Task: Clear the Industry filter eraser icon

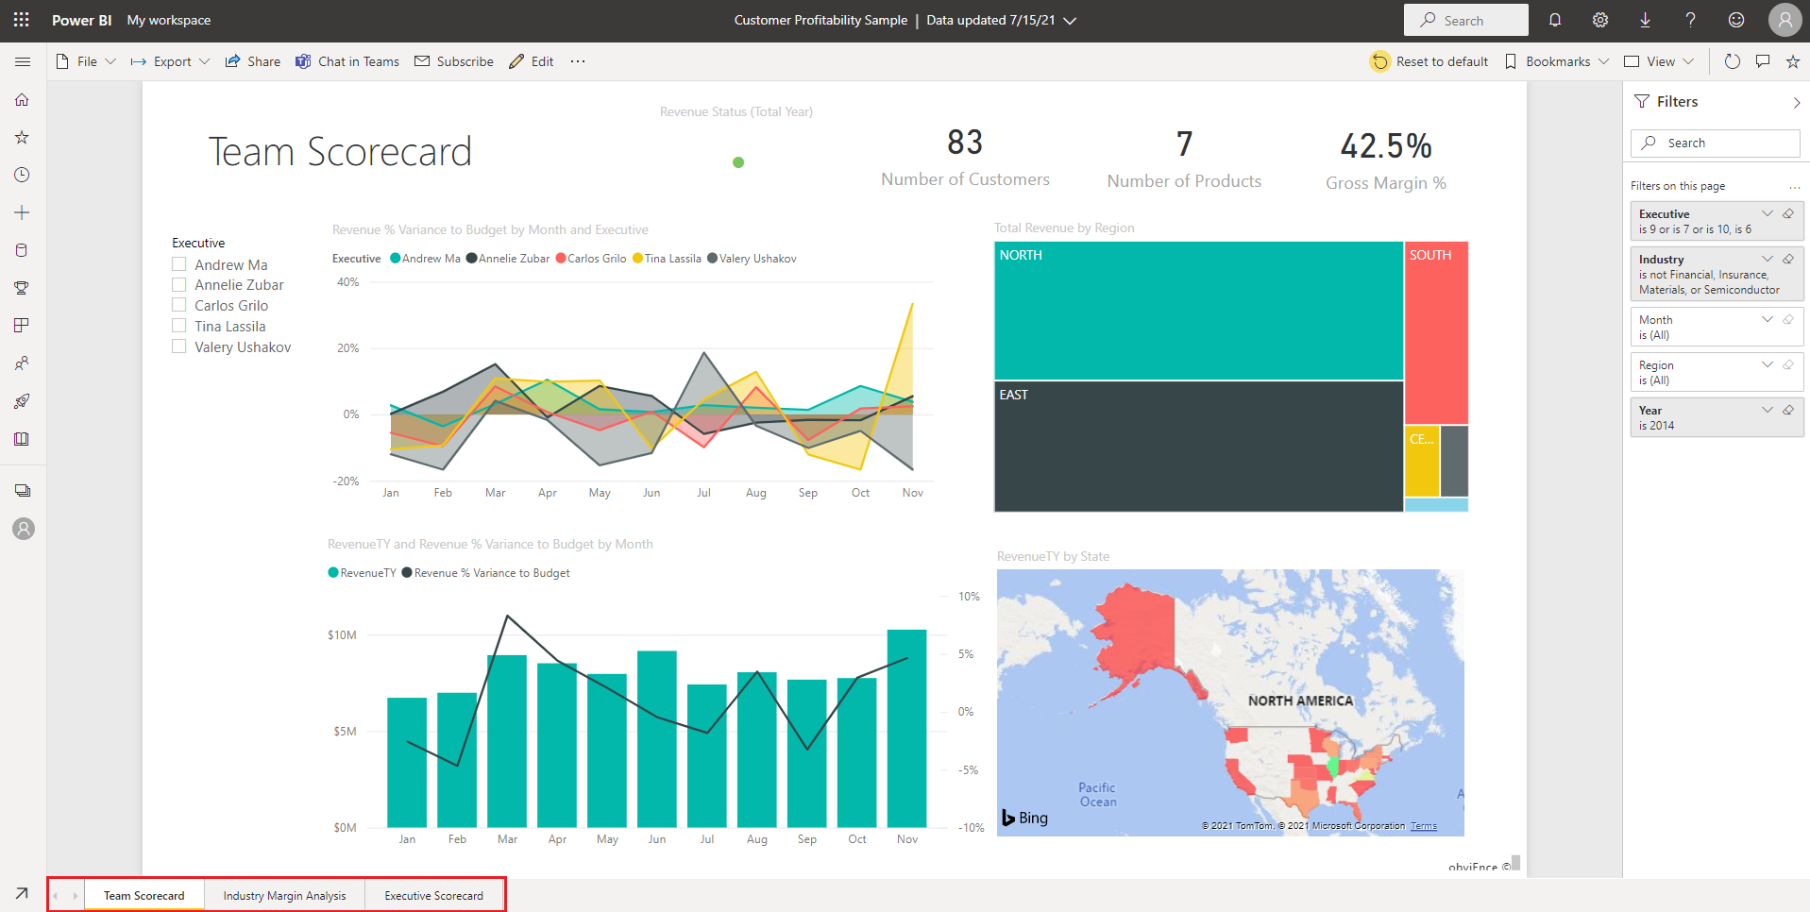Action: tap(1788, 259)
